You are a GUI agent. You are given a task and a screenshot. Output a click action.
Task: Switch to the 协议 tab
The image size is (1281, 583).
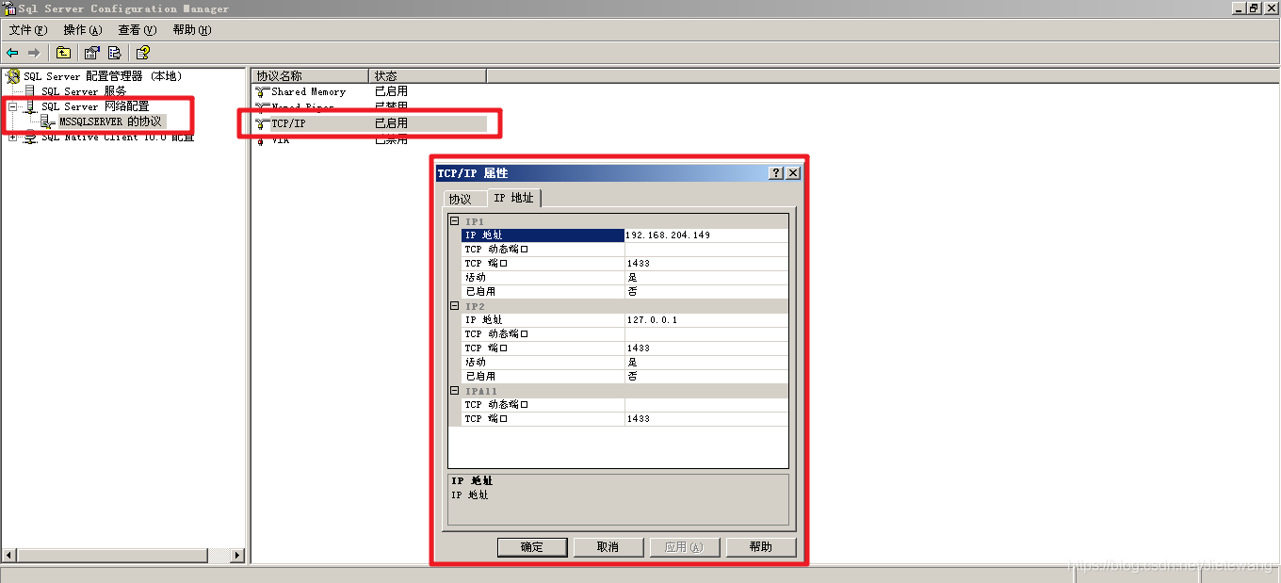461,199
